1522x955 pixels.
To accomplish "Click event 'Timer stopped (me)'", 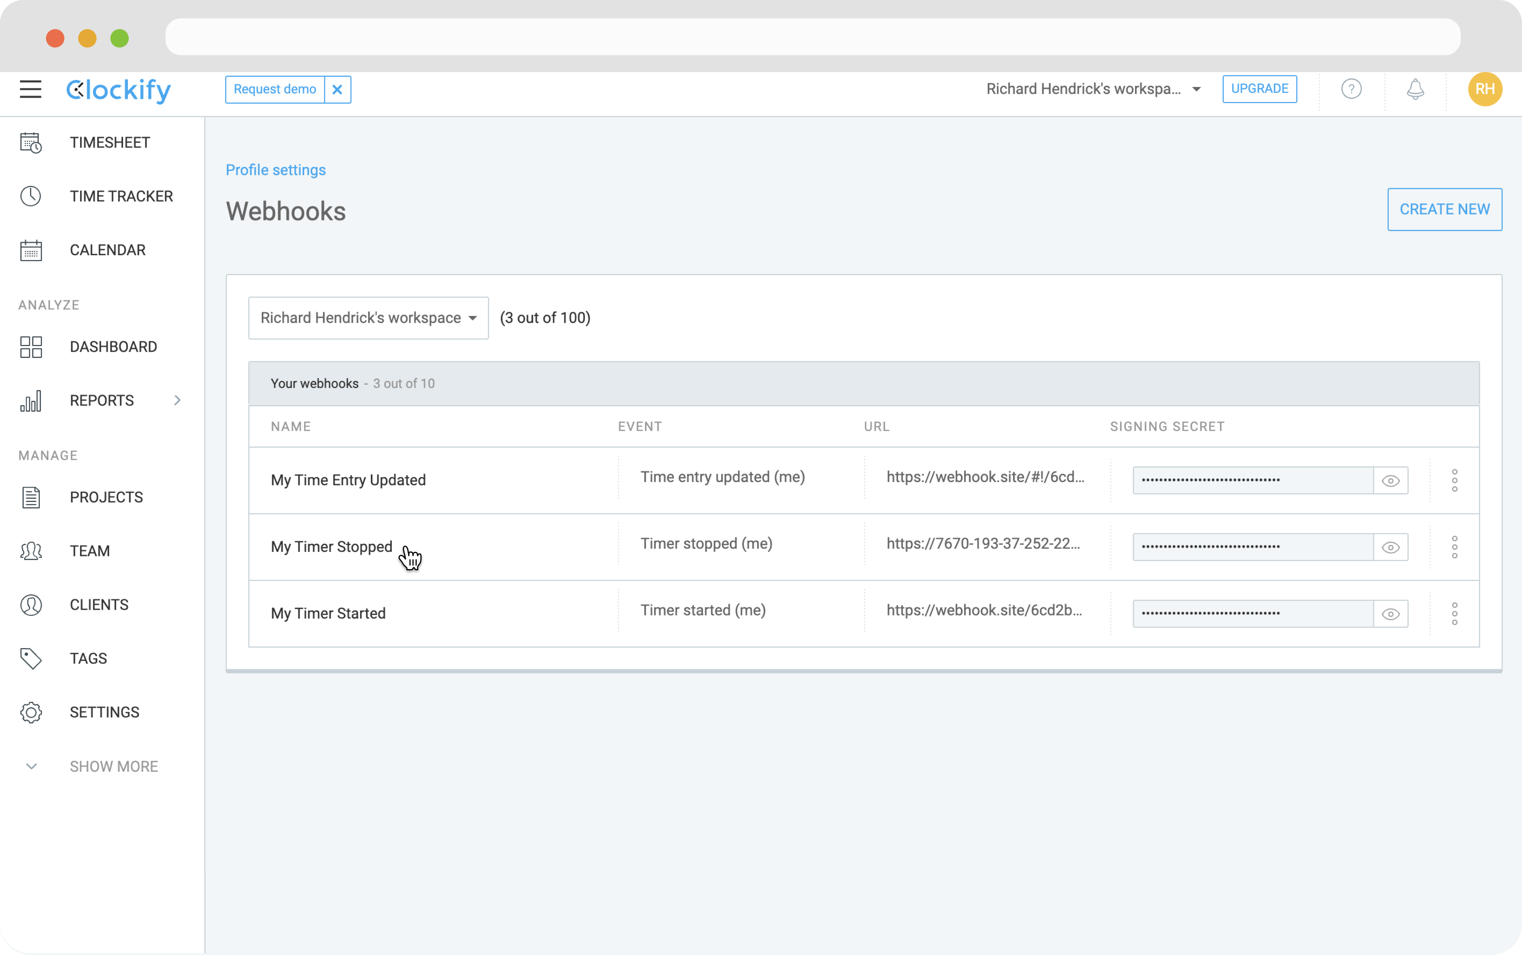I will pyautogui.click(x=706, y=544).
